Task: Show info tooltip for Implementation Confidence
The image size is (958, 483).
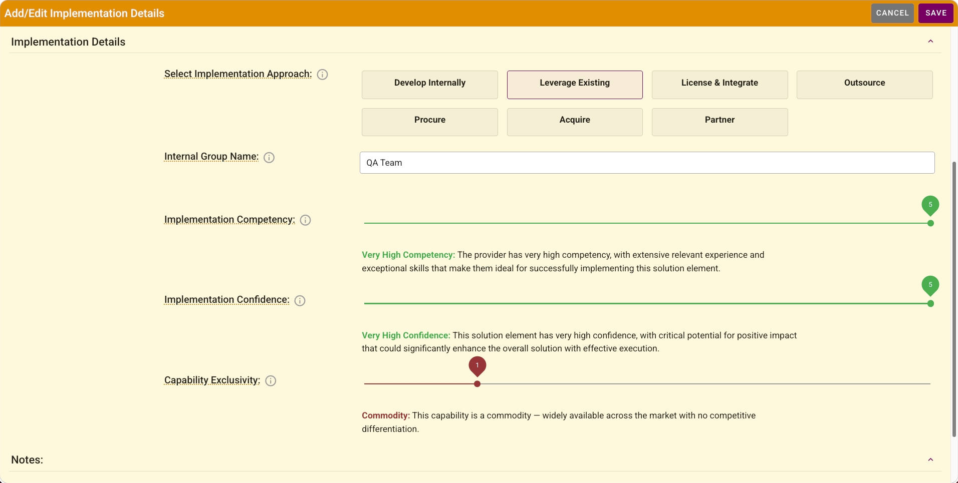Action: 300,300
